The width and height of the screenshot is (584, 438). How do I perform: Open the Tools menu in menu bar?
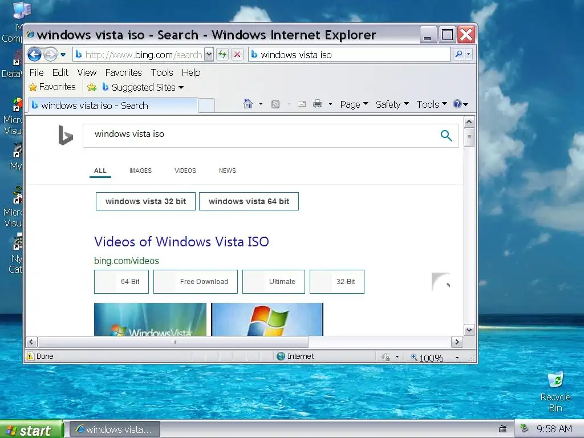point(161,72)
